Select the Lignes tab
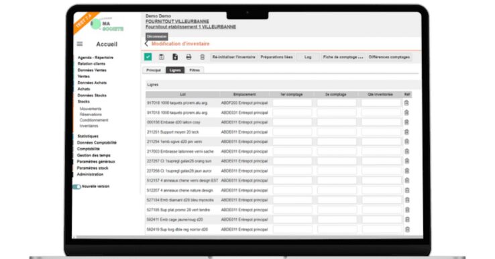 point(175,70)
